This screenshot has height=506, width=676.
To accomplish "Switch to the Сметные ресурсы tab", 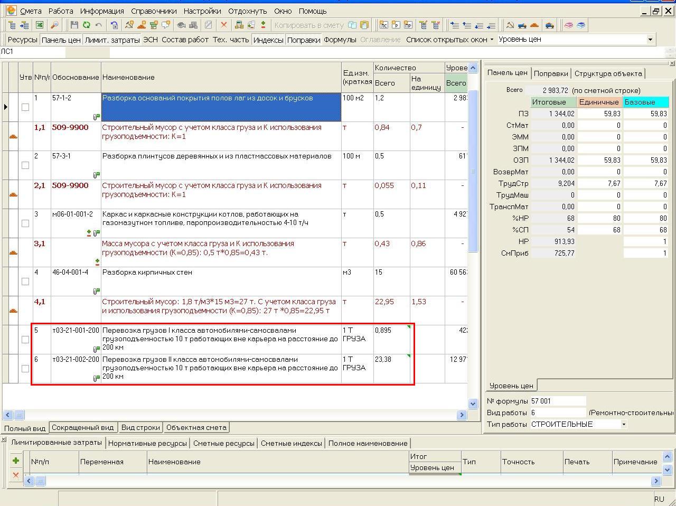I will pyautogui.click(x=223, y=443).
